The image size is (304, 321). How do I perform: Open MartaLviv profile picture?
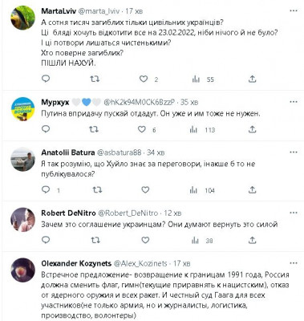click(x=23, y=18)
